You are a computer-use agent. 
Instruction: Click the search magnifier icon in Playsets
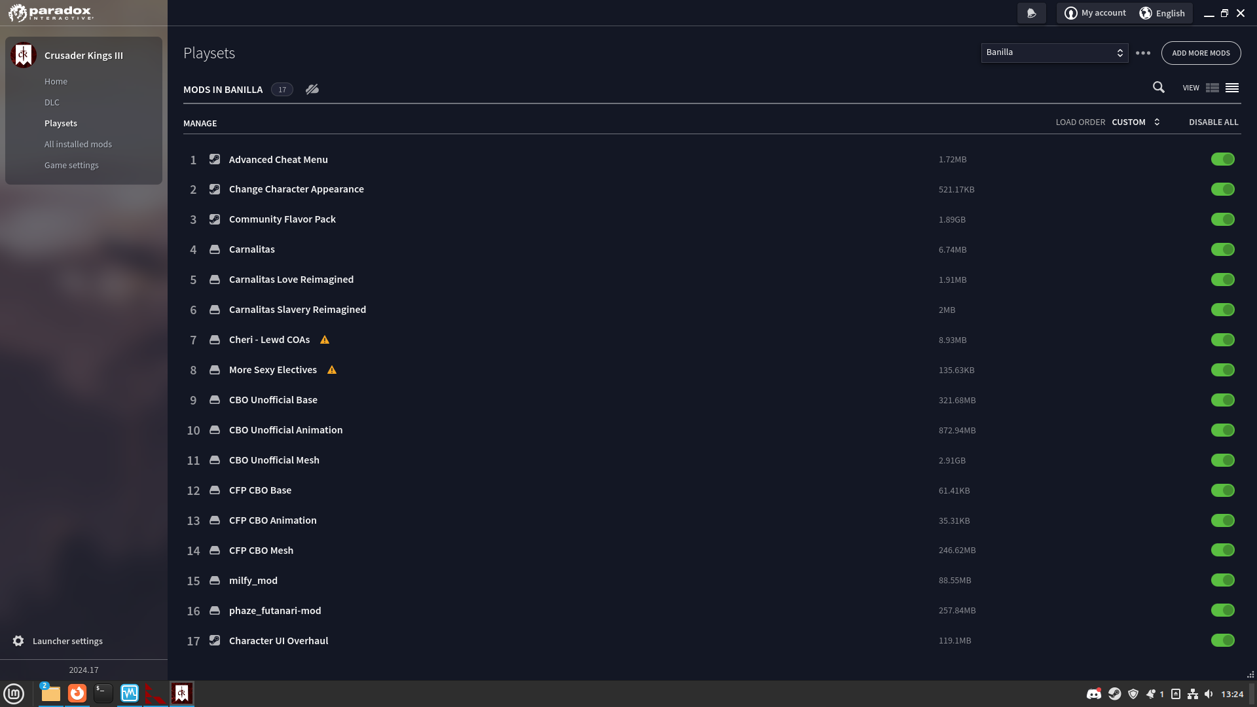pyautogui.click(x=1159, y=88)
